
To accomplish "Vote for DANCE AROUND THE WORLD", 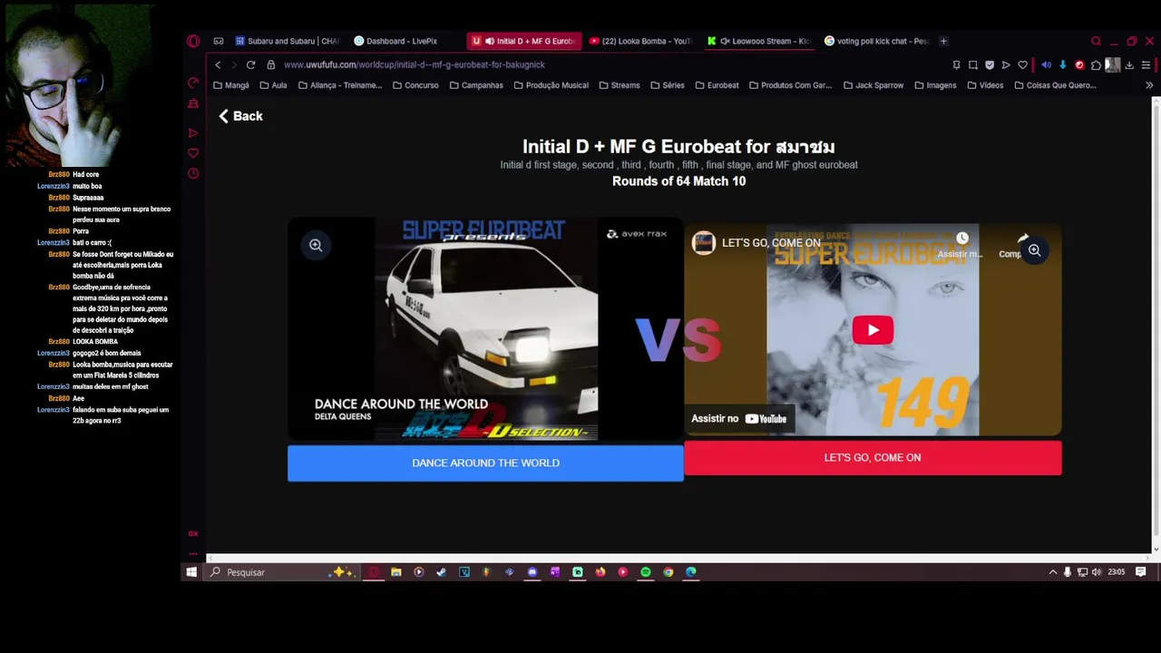I will tap(485, 463).
